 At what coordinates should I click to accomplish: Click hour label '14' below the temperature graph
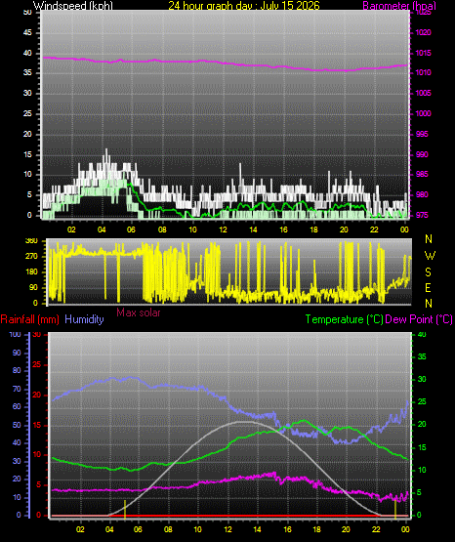pos(258,529)
